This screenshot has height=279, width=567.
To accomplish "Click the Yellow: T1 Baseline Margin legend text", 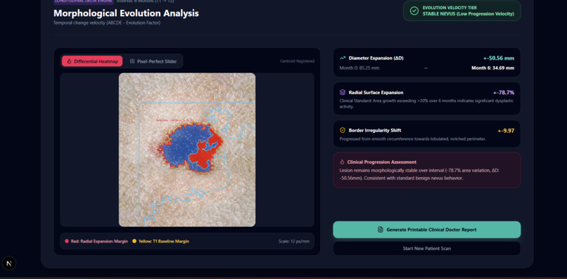I will click(x=163, y=241).
